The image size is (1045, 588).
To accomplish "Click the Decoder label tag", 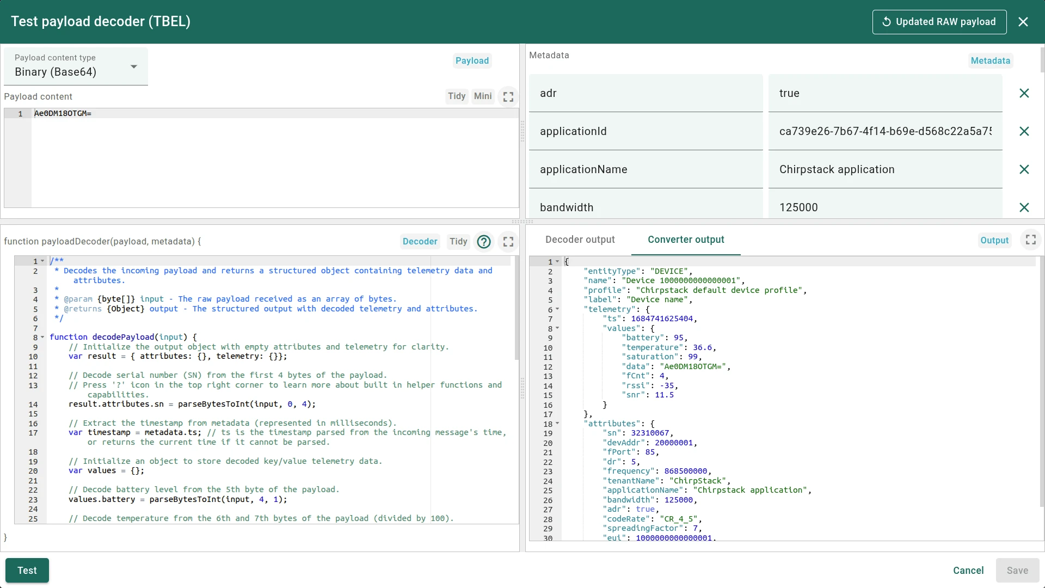I will [x=420, y=242].
